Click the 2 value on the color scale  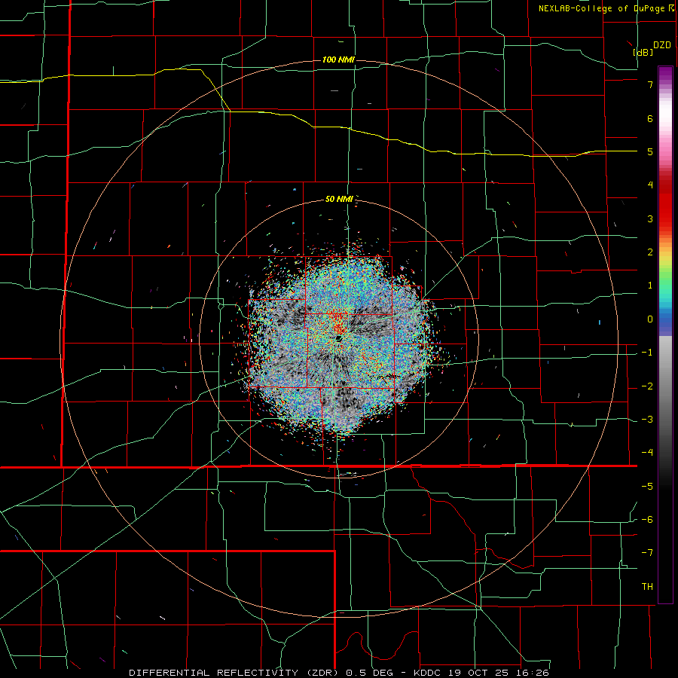(650, 252)
